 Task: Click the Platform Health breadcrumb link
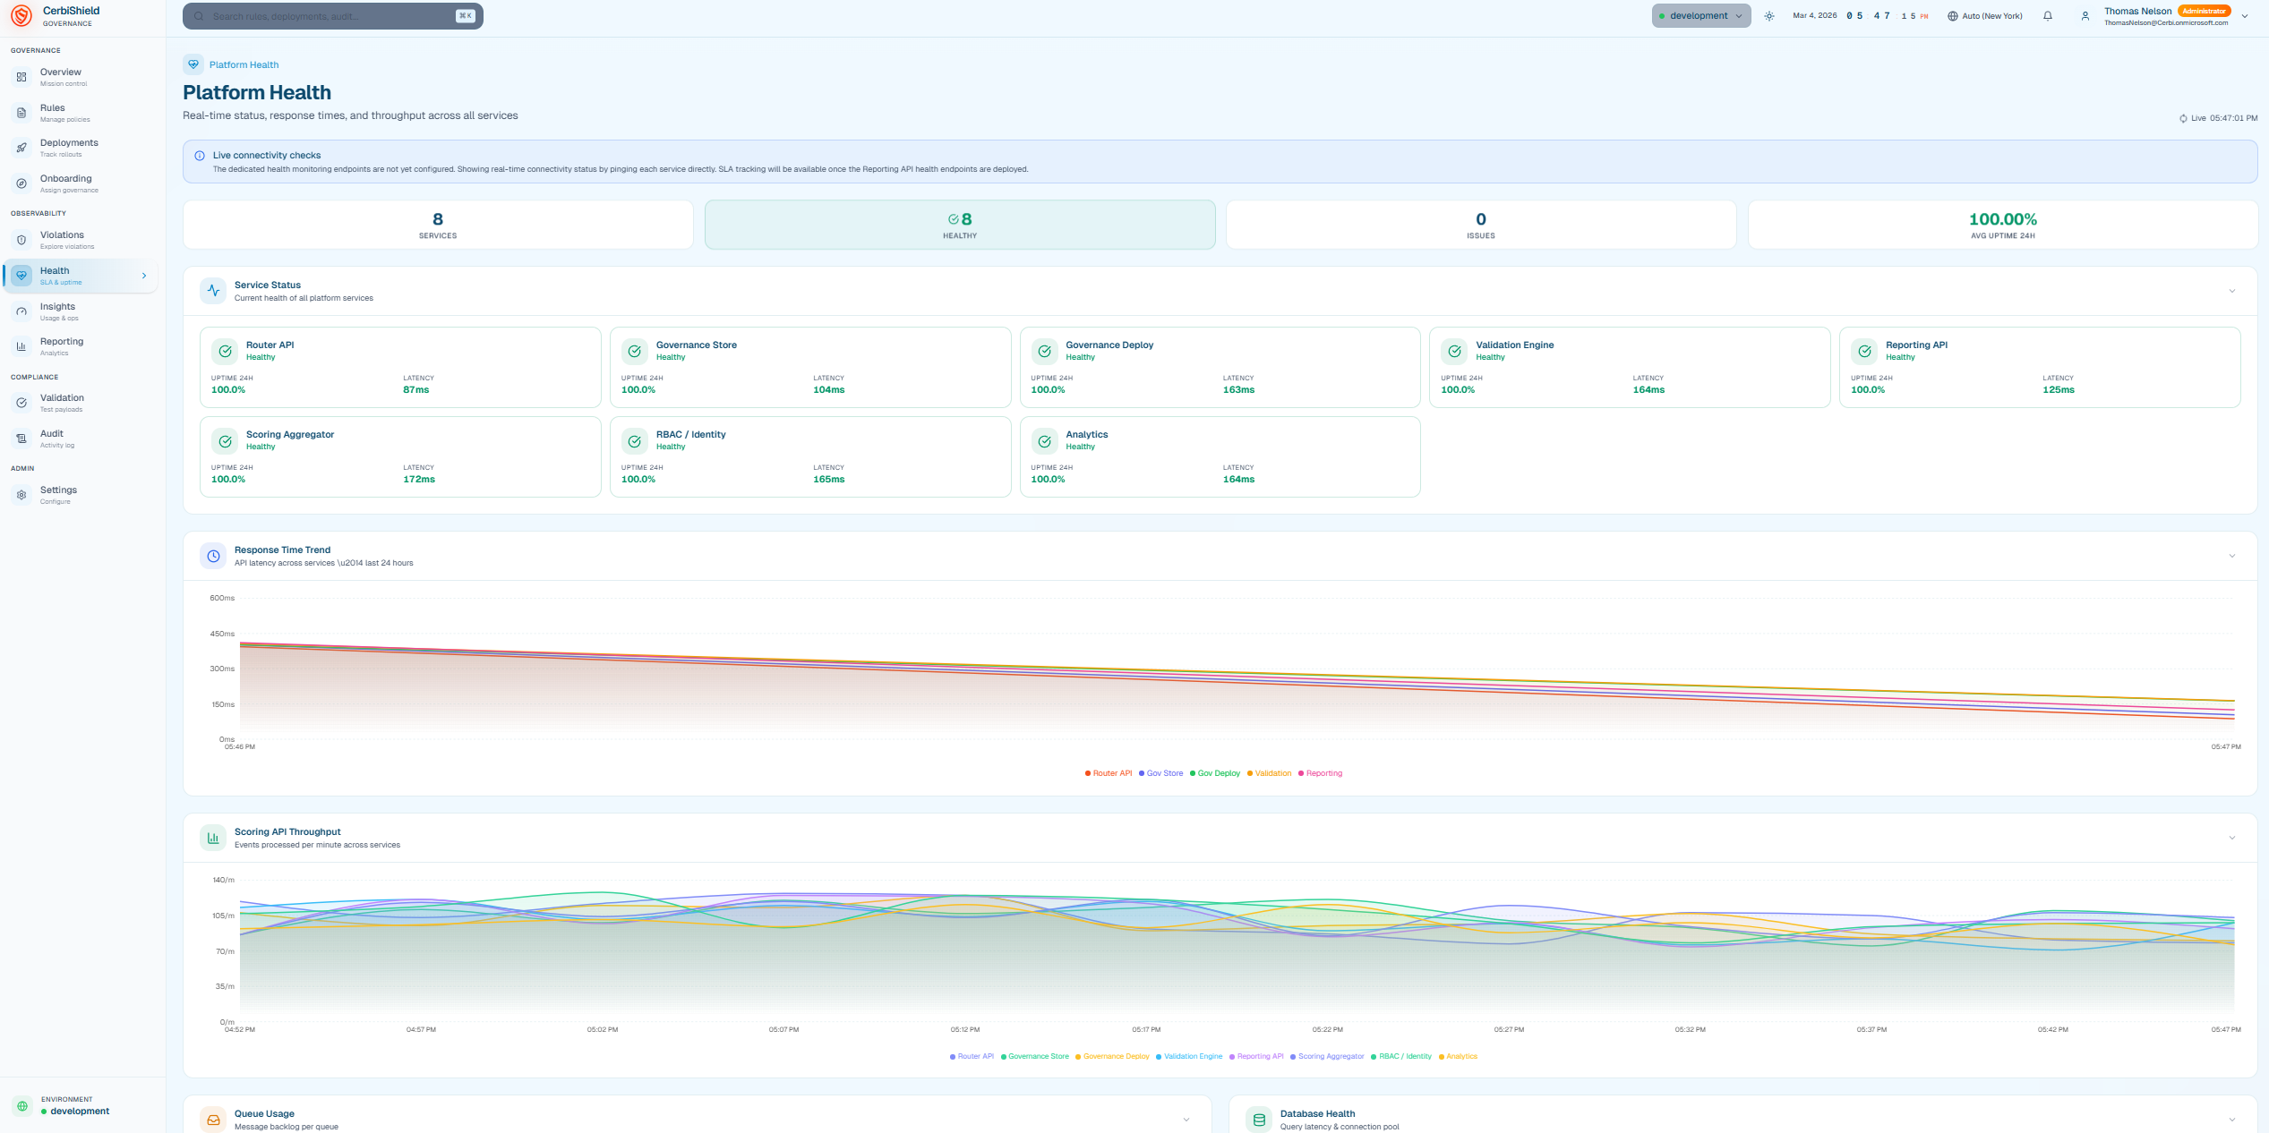[x=244, y=64]
